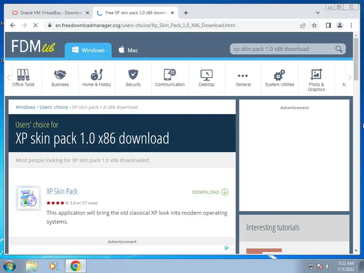This screenshot has height=273, width=364.
Task: Click the star rating for XP Skin Pack
Action: [x=58, y=203]
